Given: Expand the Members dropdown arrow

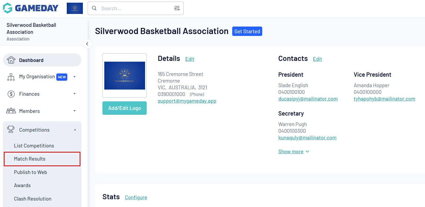Looking at the screenshot, I should [x=75, y=111].
